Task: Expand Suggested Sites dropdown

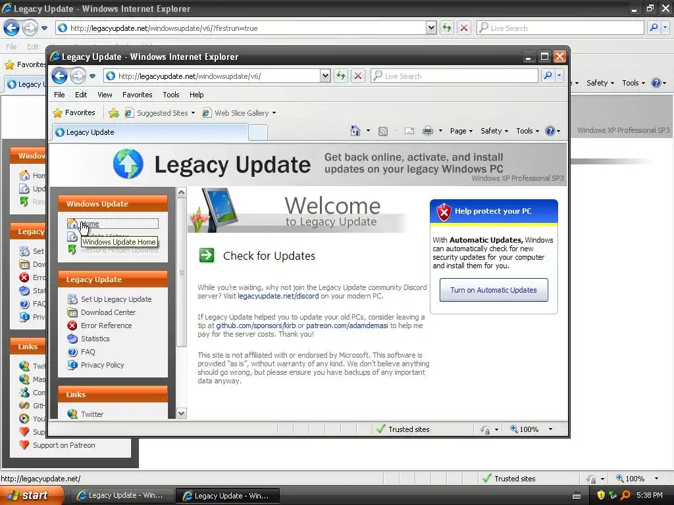Action: [x=193, y=113]
